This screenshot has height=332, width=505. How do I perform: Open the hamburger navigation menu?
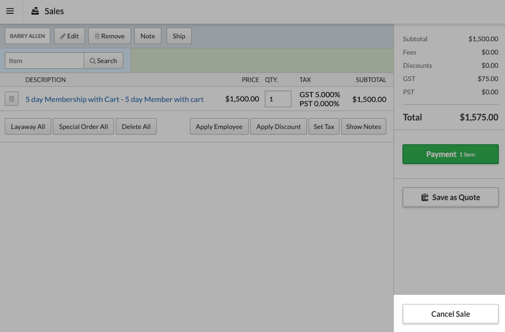10,11
